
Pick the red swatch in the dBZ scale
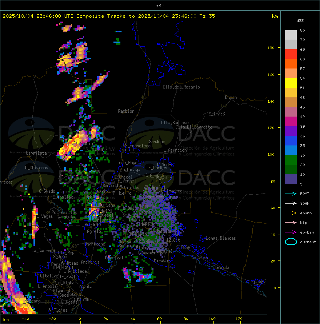291,54
